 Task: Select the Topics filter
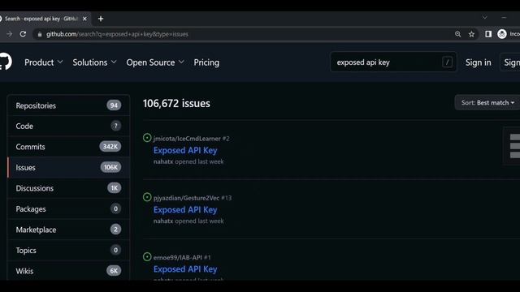coord(68,251)
